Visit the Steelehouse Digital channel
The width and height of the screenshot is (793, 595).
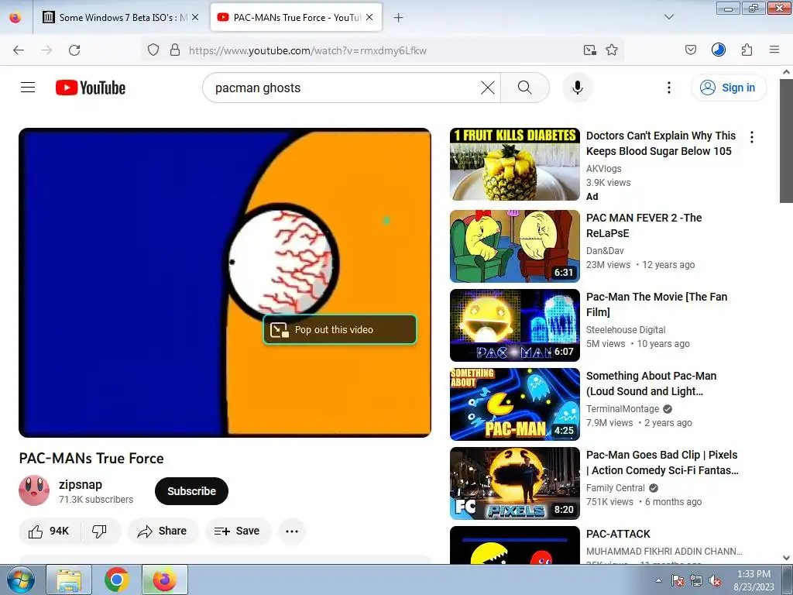pos(626,330)
